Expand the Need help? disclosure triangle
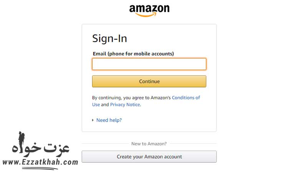The image size is (288, 172). [93, 120]
